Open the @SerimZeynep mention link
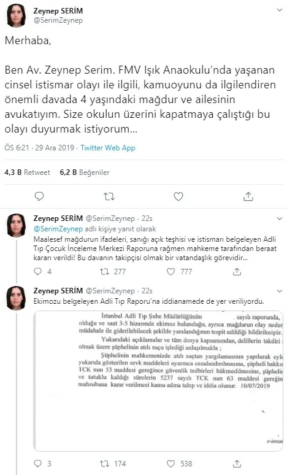This screenshot has height=475, width=287. (x=58, y=229)
